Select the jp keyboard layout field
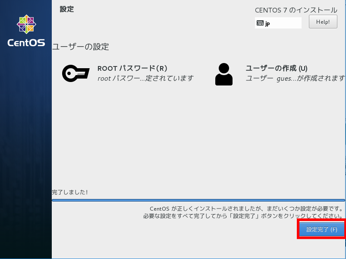This screenshot has width=346, height=259. [x=278, y=23]
